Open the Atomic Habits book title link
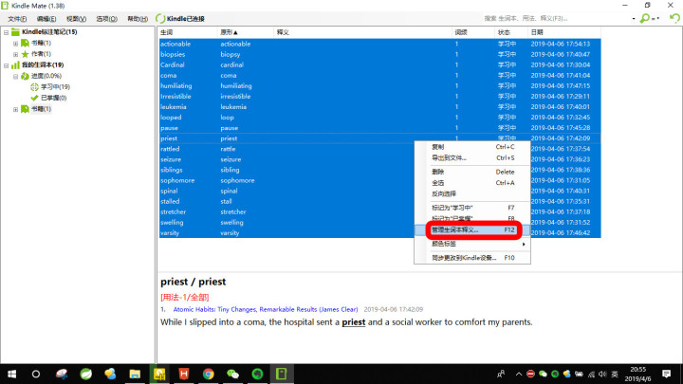683x384 pixels. [266, 309]
